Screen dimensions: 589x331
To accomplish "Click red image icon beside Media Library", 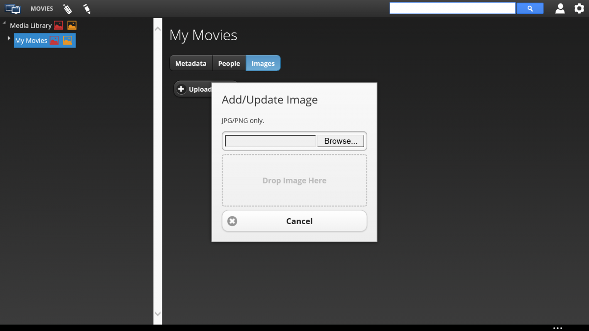I will coord(58,25).
